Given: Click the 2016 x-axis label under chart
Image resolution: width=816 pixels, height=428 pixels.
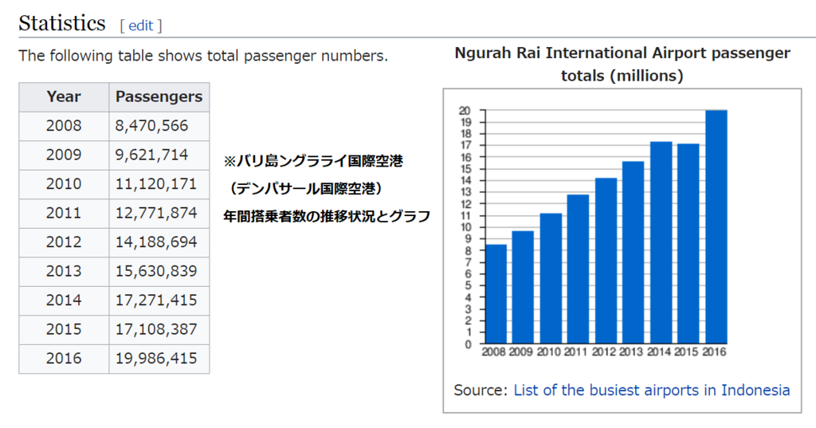Looking at the screenshot, I should pos(714,352).
